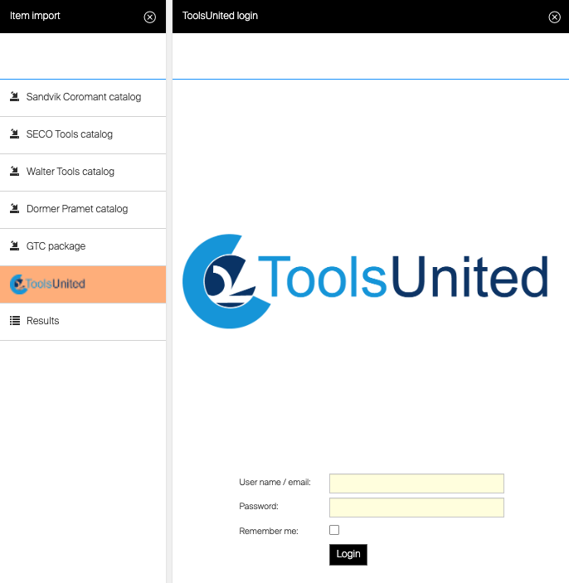Open Sandvik Coromant catalog entry
Viewport: 569px width, 583px height.
[84, 97]
